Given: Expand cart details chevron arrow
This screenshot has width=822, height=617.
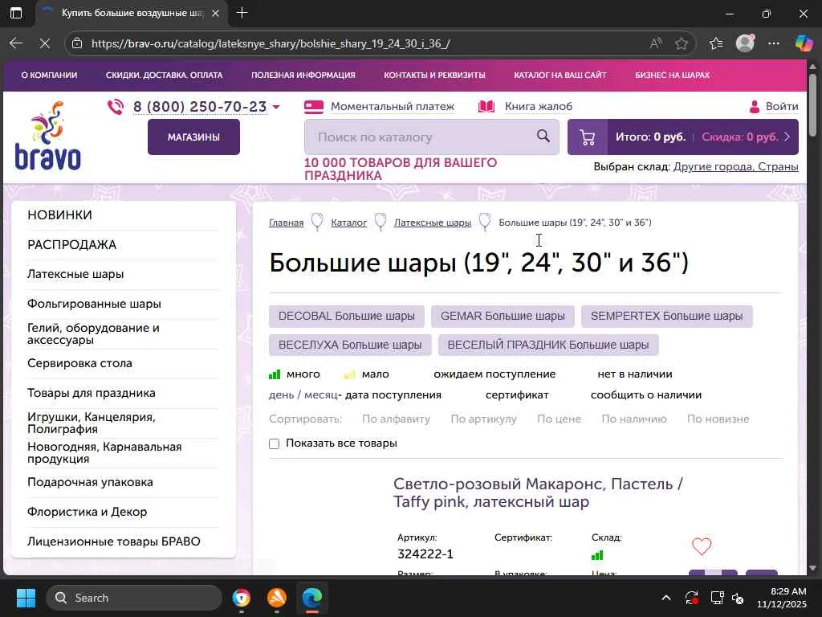Looking at the screenshot, I should (787, 137).
